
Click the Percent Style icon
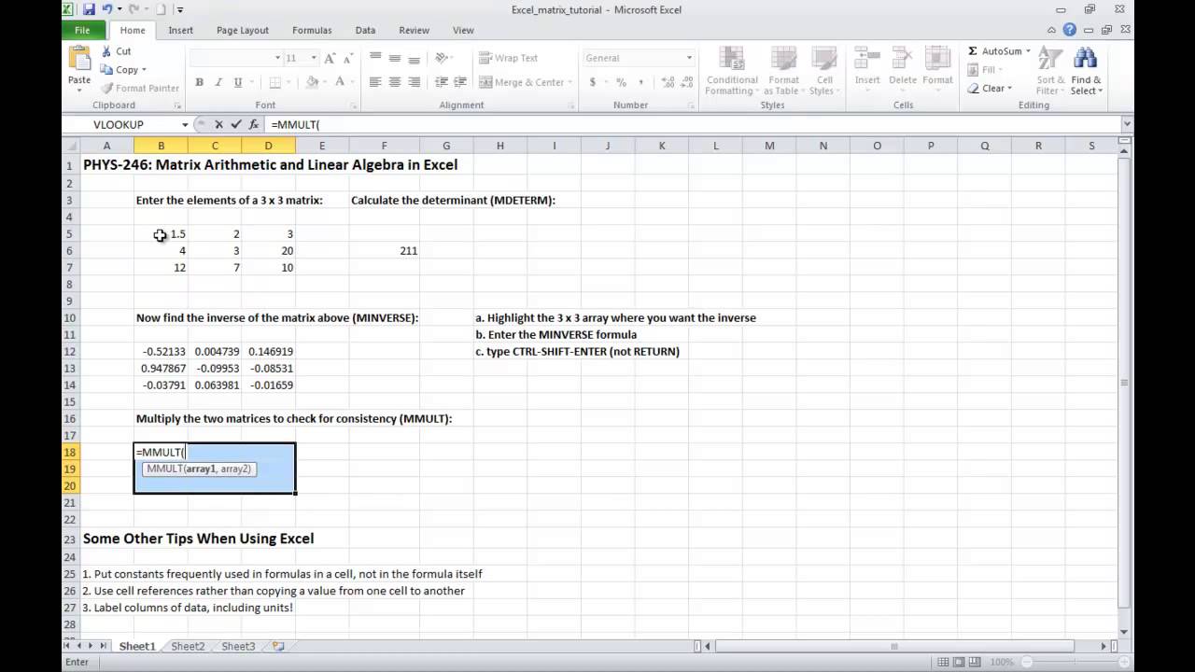click(621, 82)
